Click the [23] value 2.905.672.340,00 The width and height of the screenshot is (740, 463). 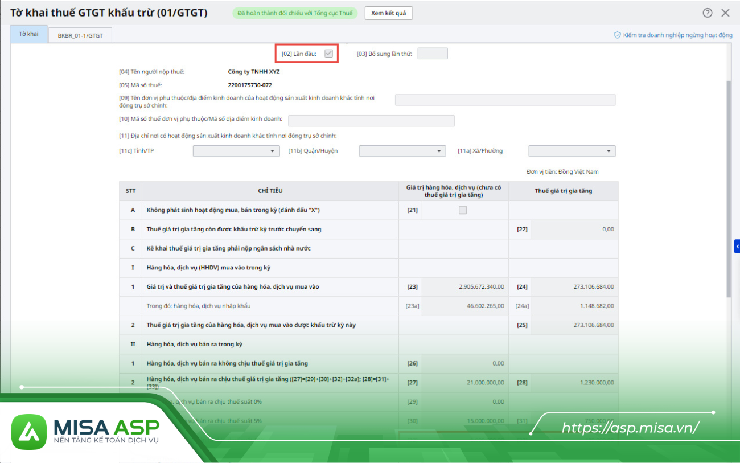coord(482,287)
